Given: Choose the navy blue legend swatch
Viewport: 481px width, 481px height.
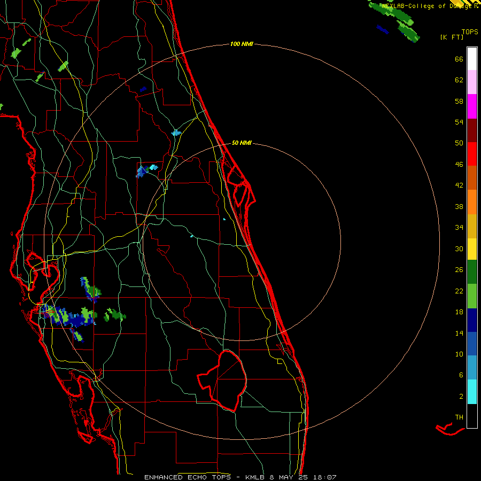Looking at the screenshot, I should (x=472, y=320).
